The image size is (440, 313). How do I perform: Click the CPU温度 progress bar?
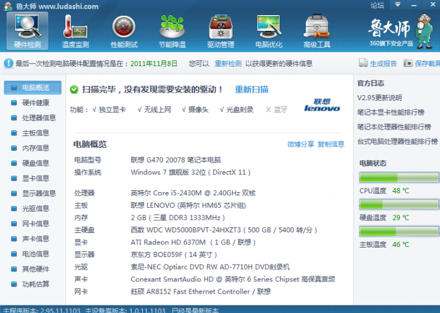(399, 178)
